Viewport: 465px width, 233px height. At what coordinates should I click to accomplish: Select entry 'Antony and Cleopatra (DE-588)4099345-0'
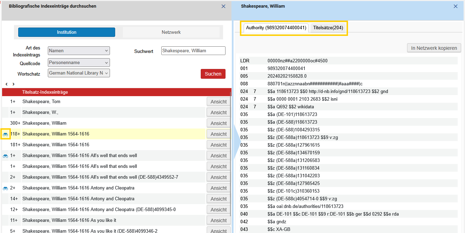click(x=99, y=210)
